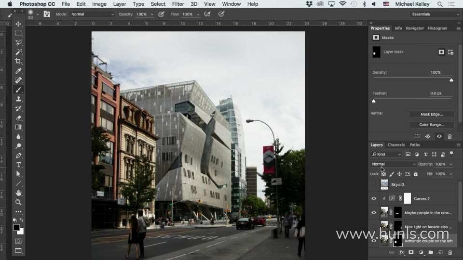Click the Color Range... button

point(431,125)
